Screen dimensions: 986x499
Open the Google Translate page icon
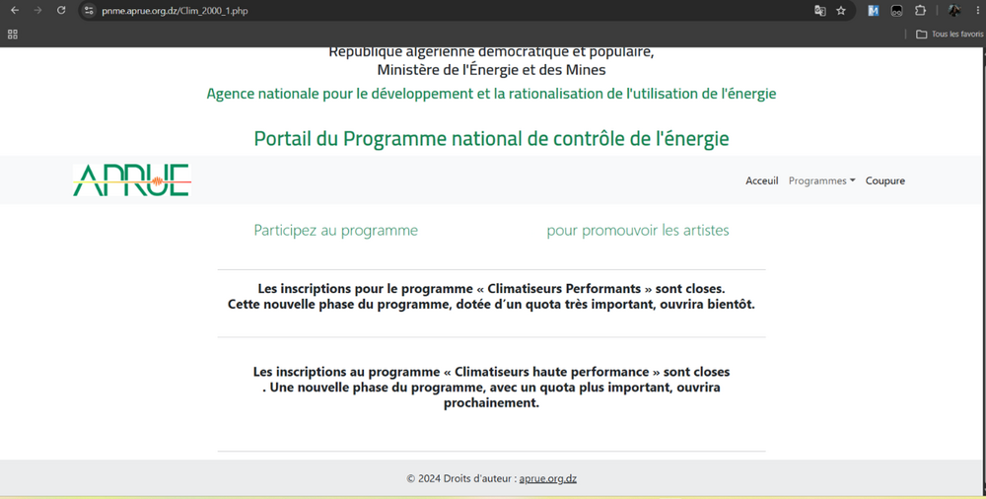click(820, 11)
